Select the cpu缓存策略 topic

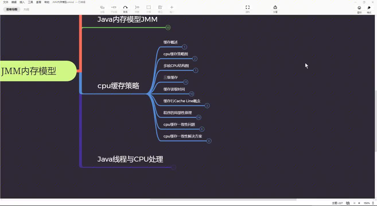[118, 86]
